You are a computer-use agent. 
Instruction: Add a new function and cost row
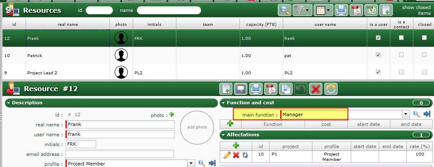(x=230, y=124)
